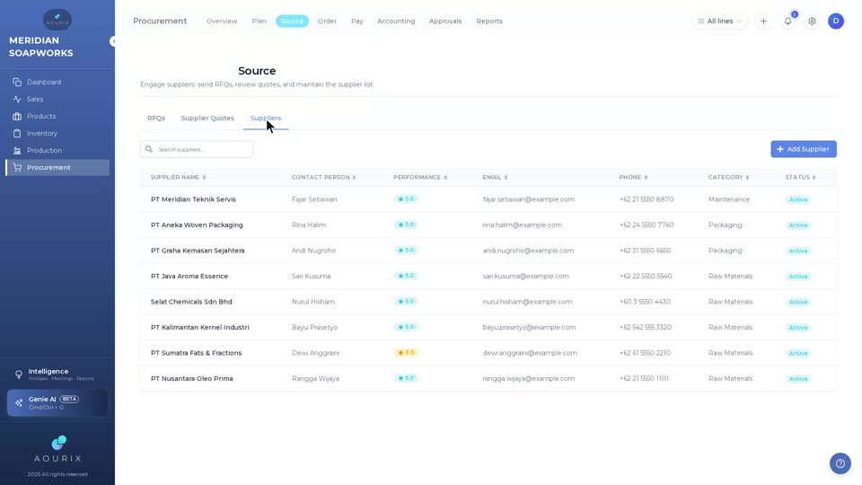Open user avatar D menu
The image size is (862, 485).
tap(836, 21)
